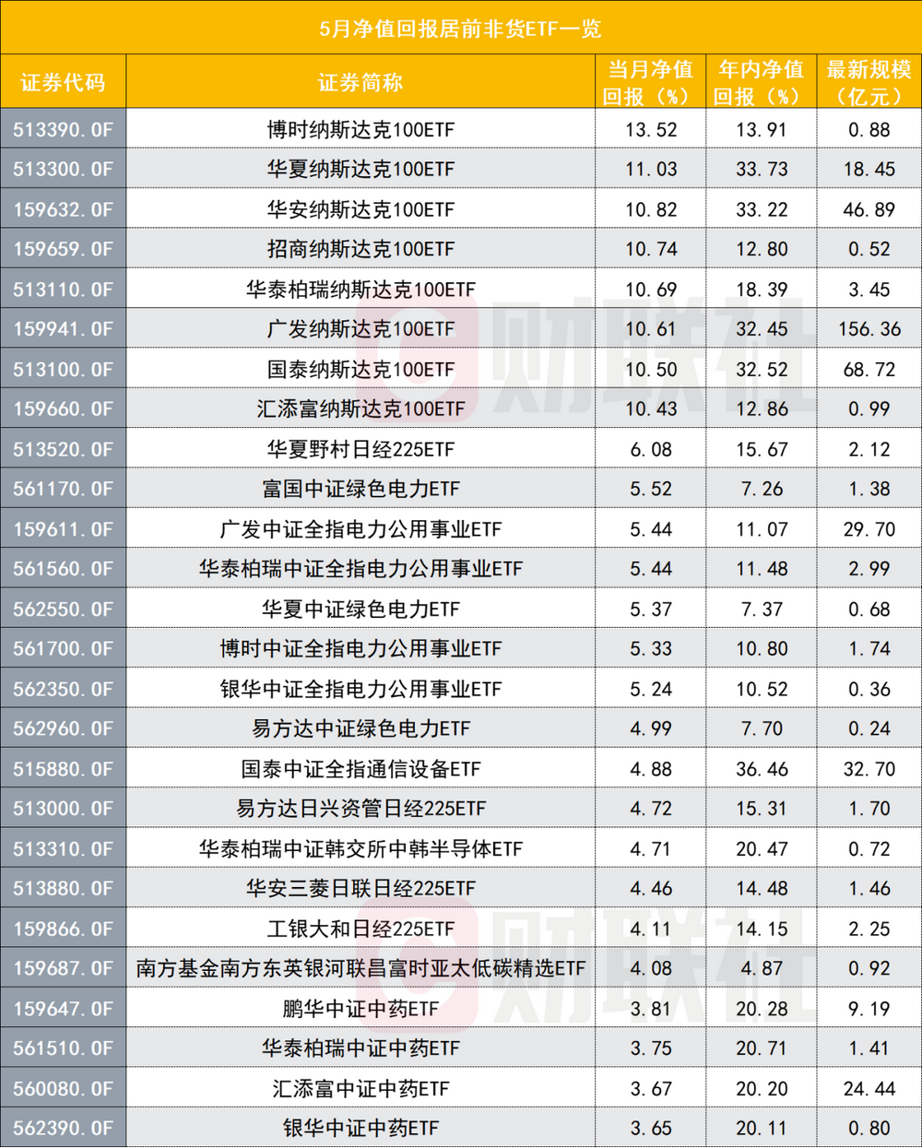This screenshot has width=922, height=1148.
Task: Select the name 鹏华中证中药ETF
Action: click(361, 1009)
